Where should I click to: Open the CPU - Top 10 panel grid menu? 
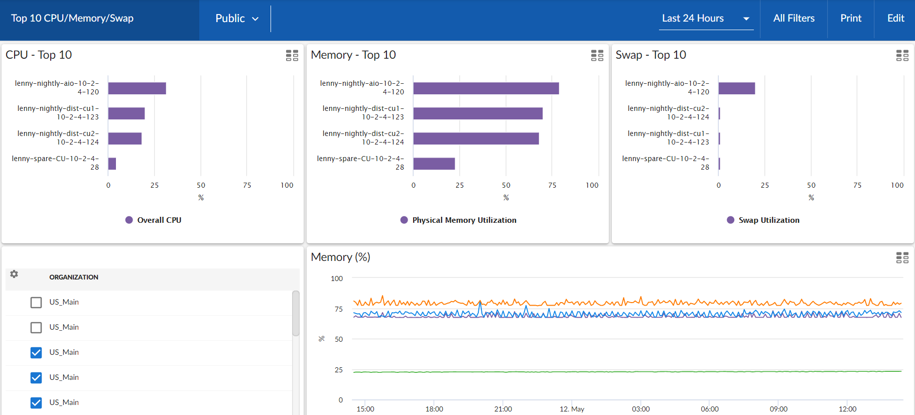[292, 55]
